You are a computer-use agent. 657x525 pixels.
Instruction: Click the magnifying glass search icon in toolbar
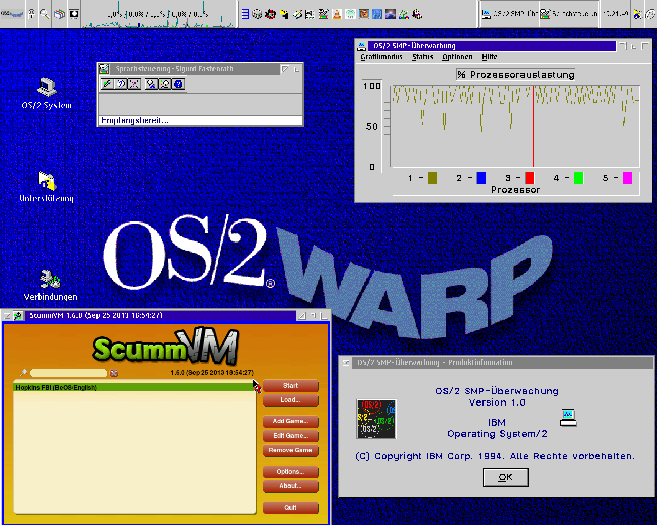45,14
